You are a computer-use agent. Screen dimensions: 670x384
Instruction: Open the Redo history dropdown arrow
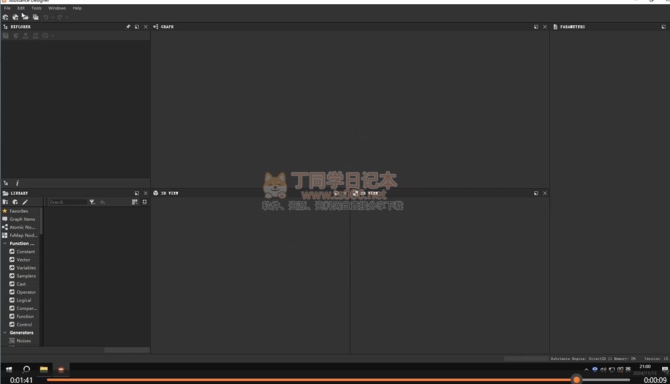click(x=67, y=17)
